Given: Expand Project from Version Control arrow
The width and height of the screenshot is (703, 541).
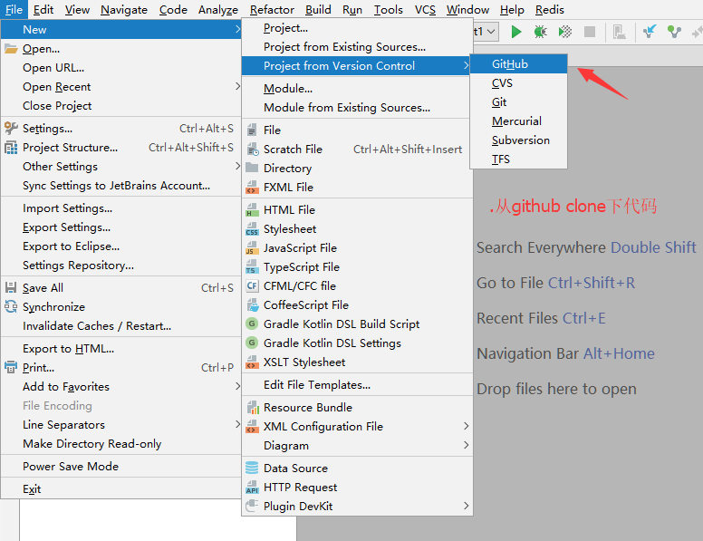Looking at the screenshot, I should [x=466, y=65].
